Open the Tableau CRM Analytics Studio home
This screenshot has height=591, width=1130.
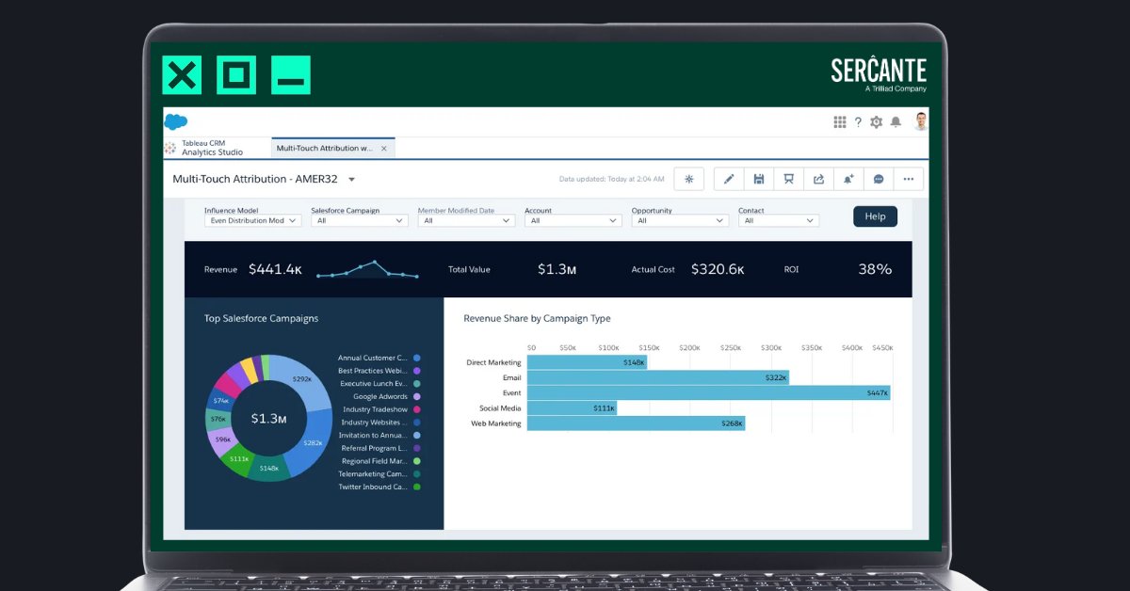pos(212,148)
